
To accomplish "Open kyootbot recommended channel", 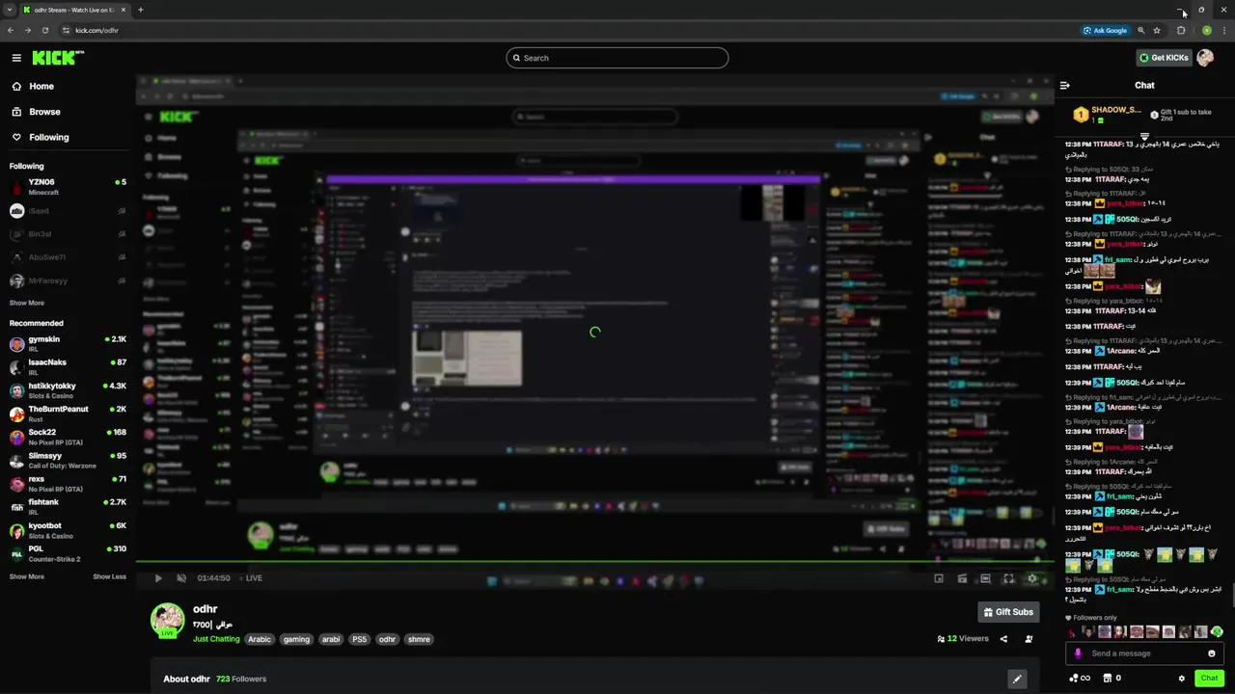I will tap(68, 530).
